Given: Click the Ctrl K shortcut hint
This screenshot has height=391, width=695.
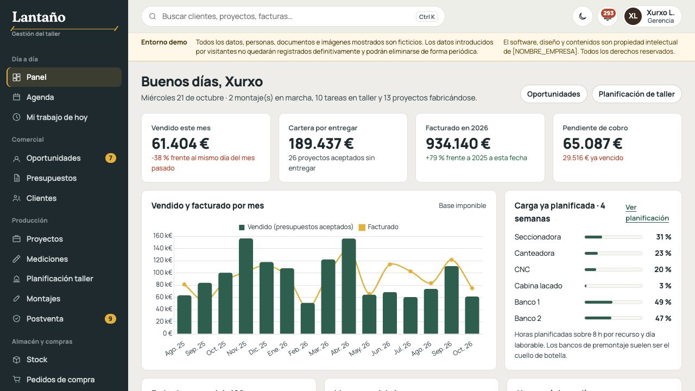Looking at the screenshot, I should (x=427, y=17).
